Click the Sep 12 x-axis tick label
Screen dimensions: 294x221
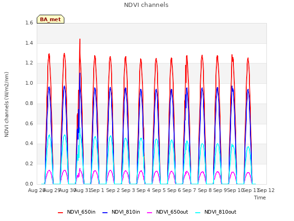266,190
